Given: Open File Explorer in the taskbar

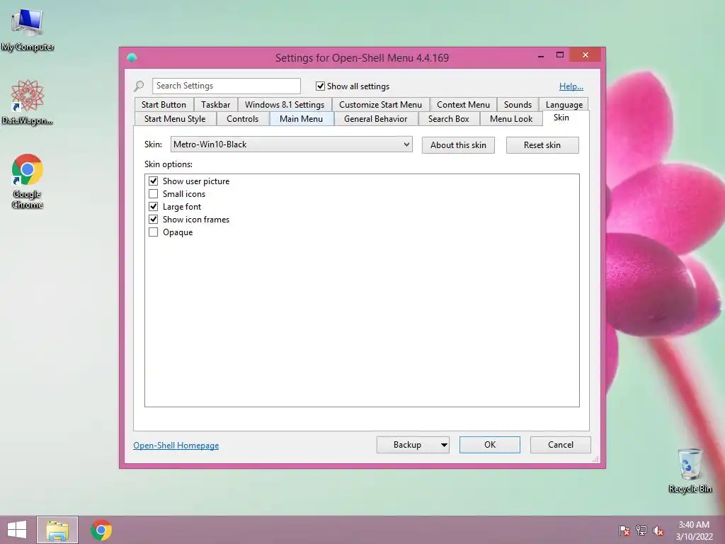Looking at the screenshot, I should pos(57,530).
